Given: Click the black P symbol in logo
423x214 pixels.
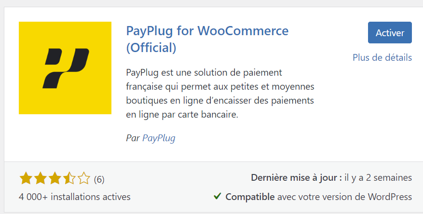Looking at the screenshot, I should point(66,68).
